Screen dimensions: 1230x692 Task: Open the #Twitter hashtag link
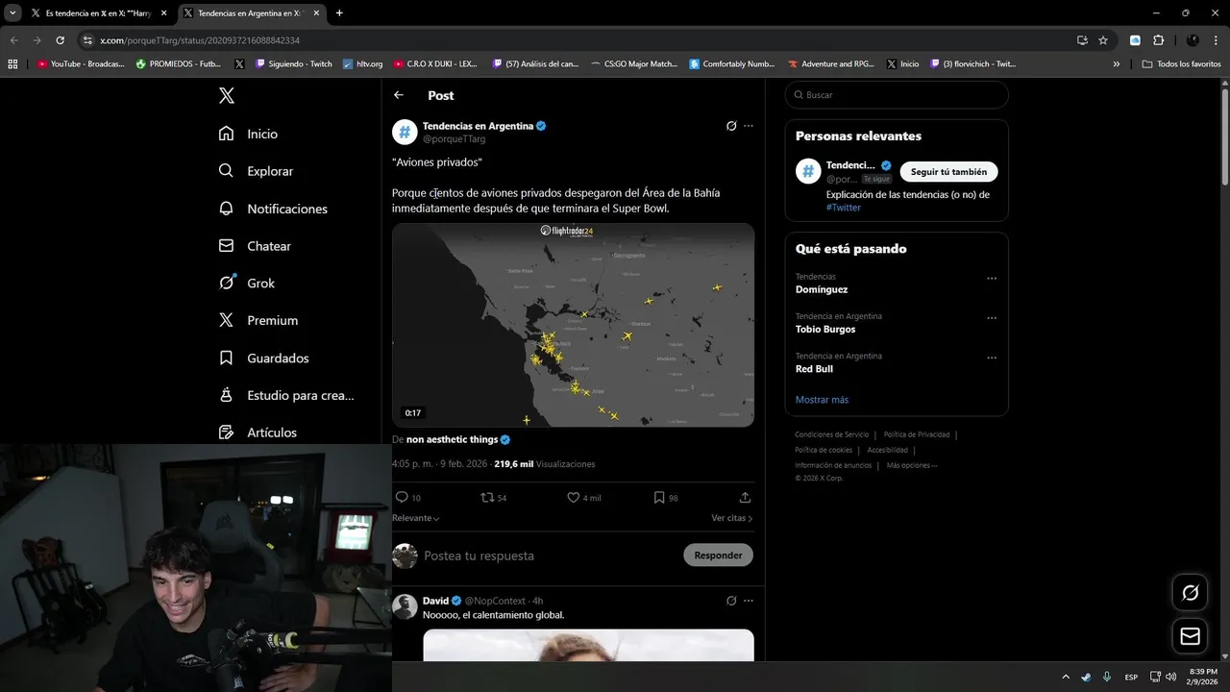843,208
